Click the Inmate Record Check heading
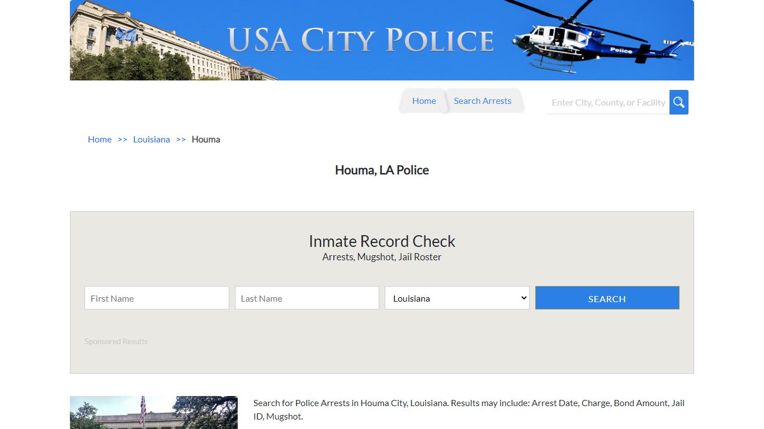This screenshot has height=429, width=764. [x=382, y=241]
